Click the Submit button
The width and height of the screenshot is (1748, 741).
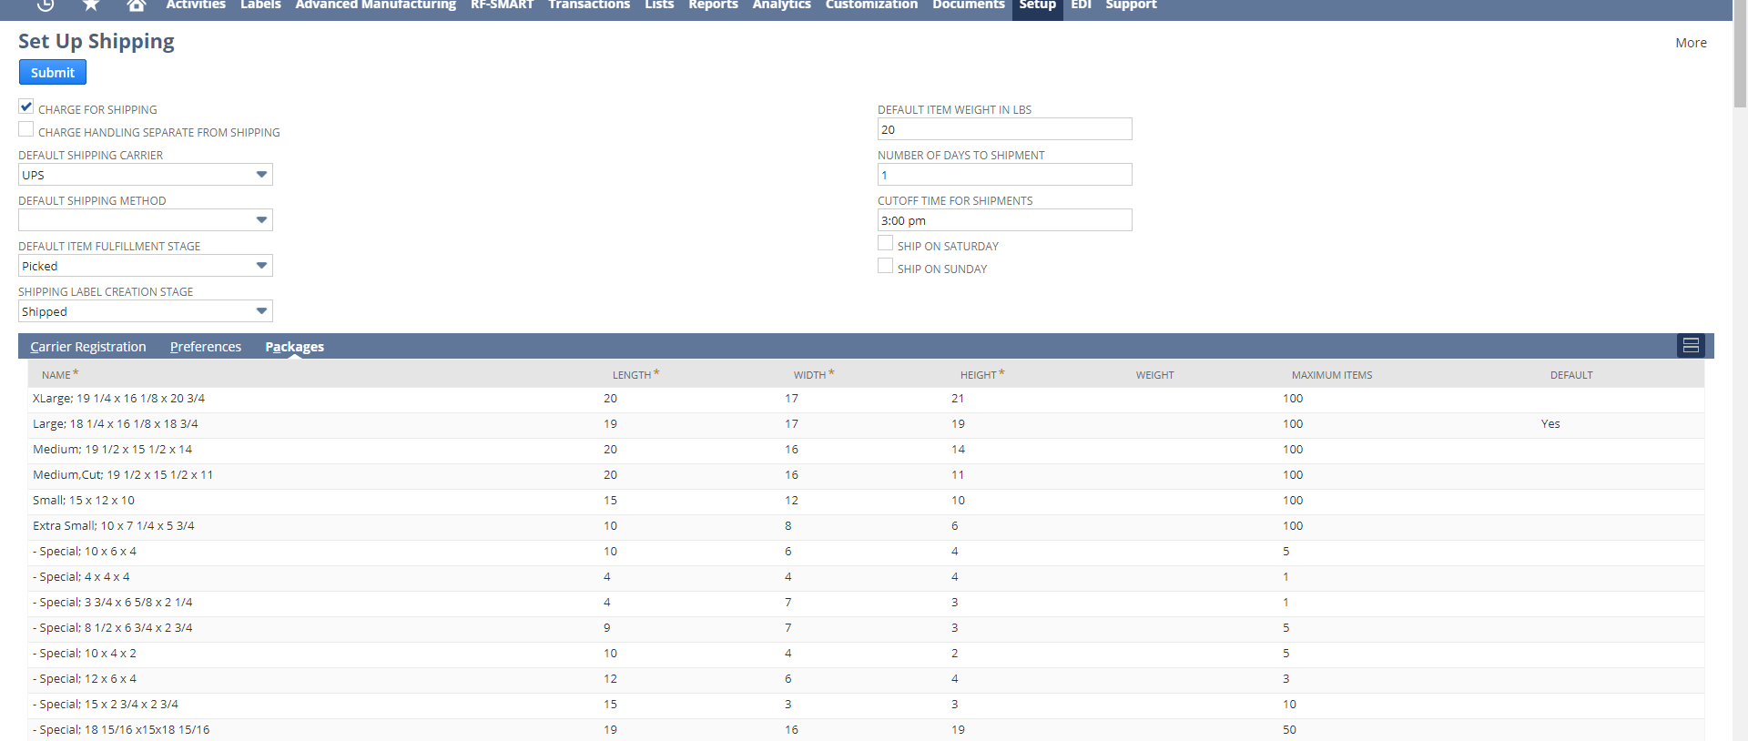tap(53, 72)
